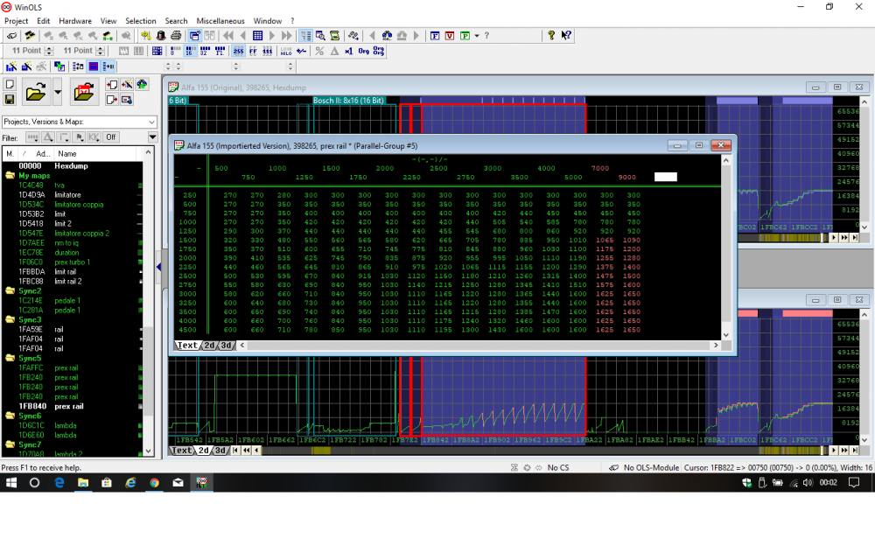Click the Windows File Explorer taskbar icon

coord(83,483)
